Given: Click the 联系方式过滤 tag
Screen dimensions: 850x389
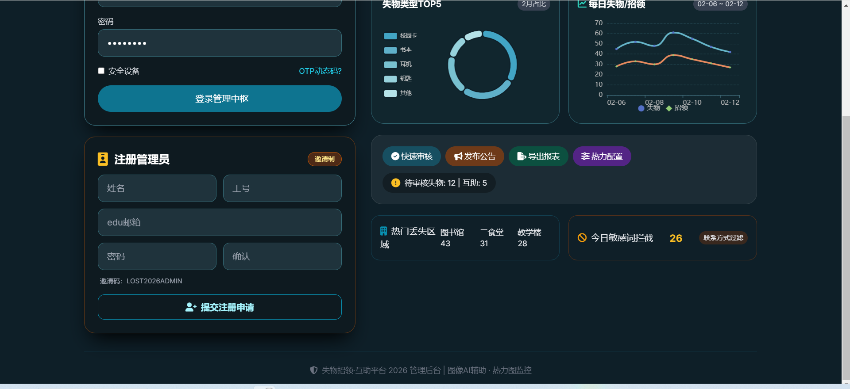Looking at the screenshot, I should (x=723, y=238).
